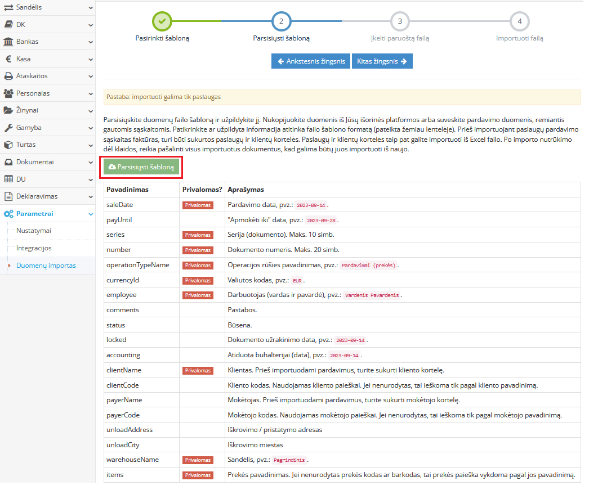Go back with Ankstesnis žingsnis button
Image resolution: width=589 pixels, height=490 pixels.
tap(311, 61)
